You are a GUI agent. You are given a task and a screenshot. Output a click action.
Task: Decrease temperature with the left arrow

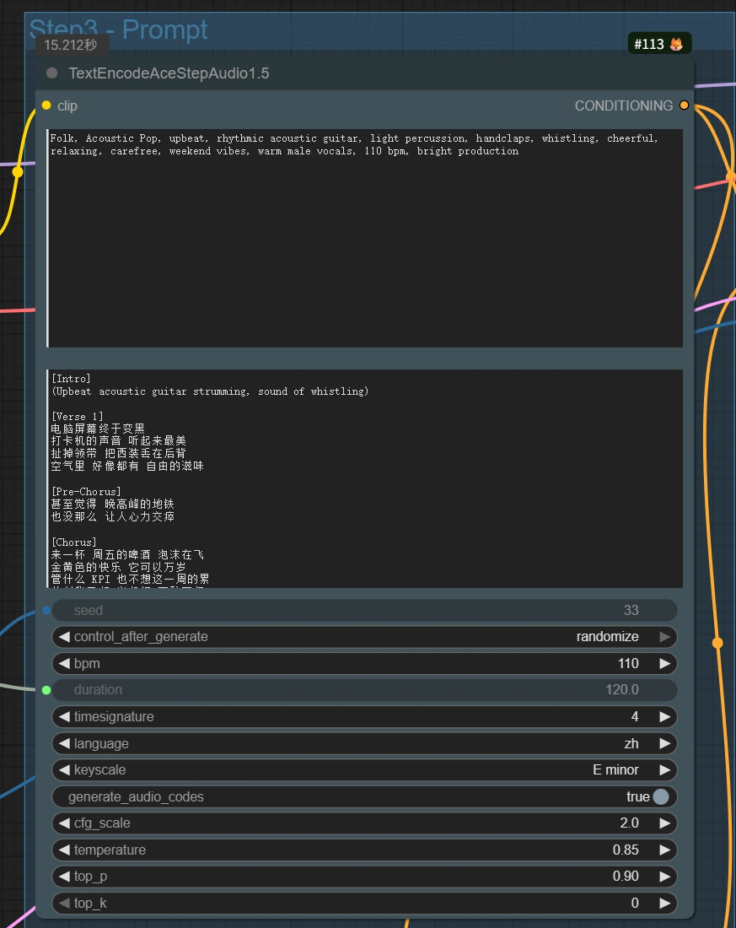pos(63,850)
